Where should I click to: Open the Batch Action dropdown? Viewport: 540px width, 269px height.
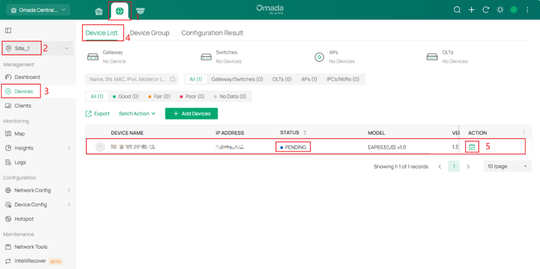[137, 113]
